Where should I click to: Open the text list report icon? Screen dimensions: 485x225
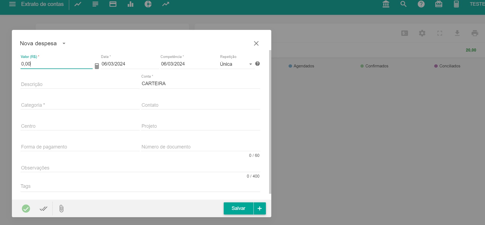pos(95,4)
